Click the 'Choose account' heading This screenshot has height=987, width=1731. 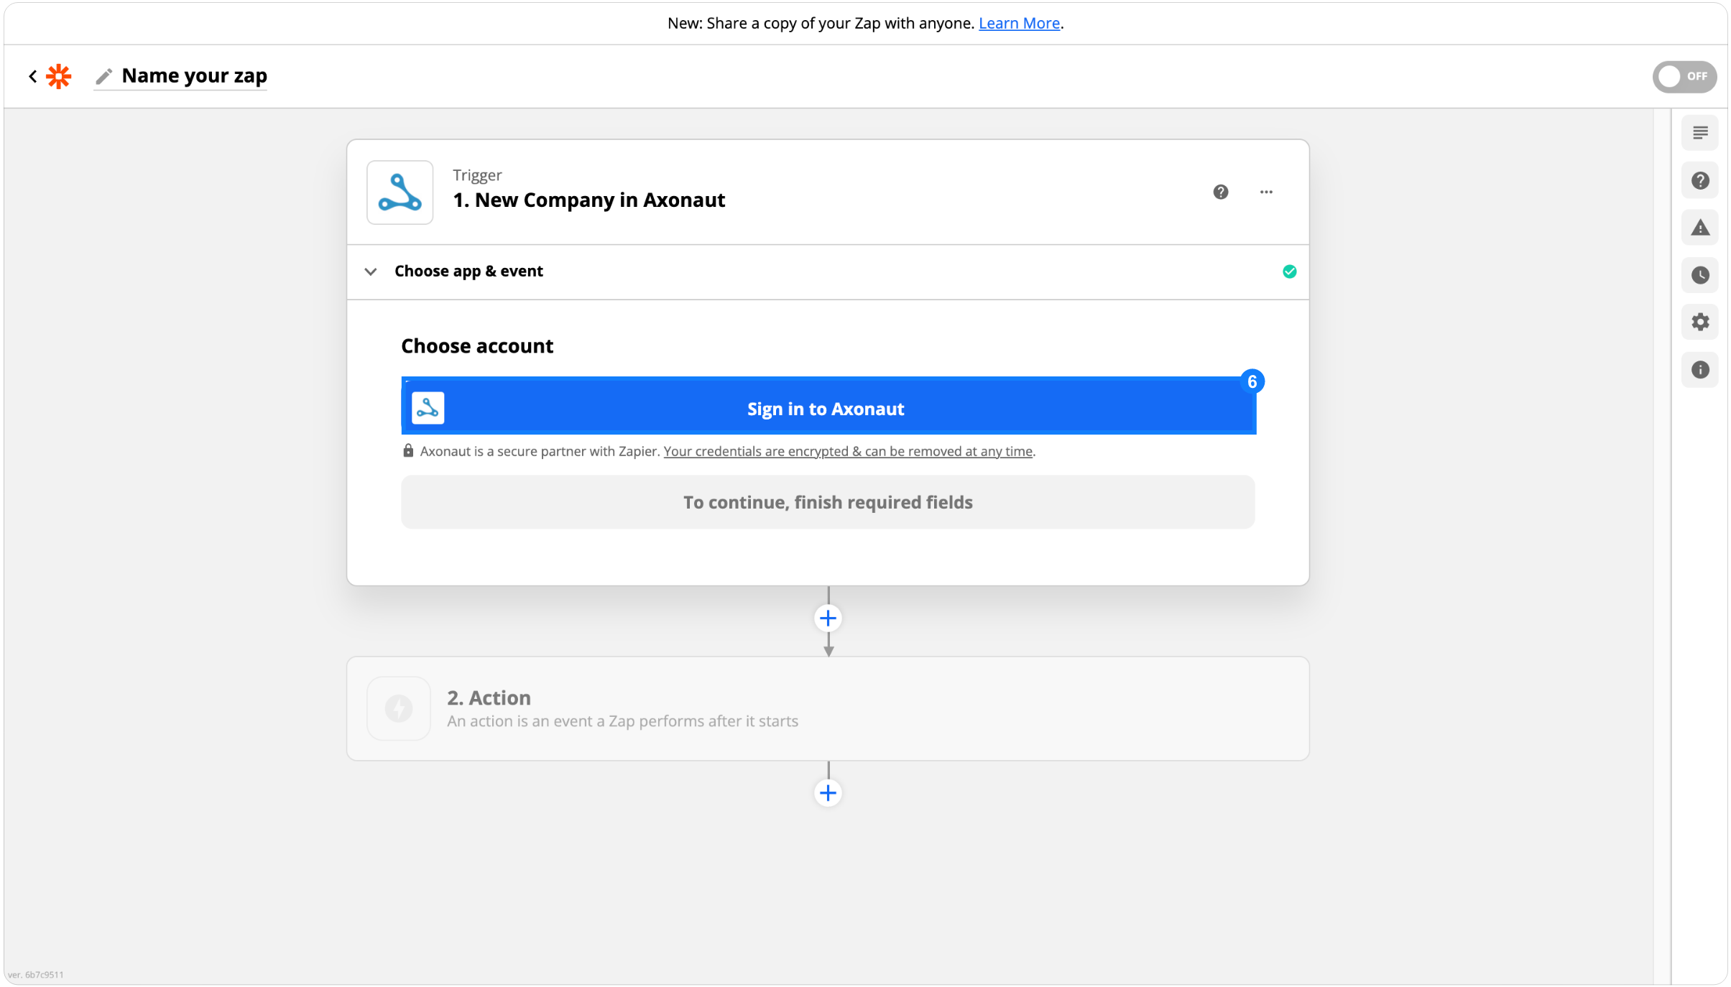[x=477, y=346]
